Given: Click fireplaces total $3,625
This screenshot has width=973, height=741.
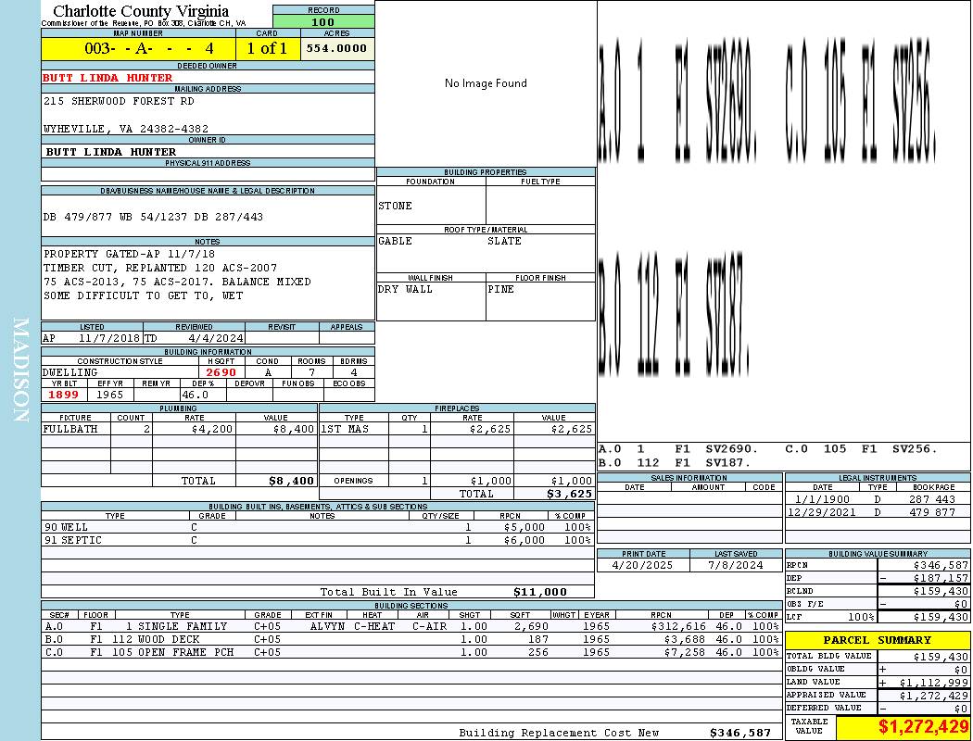Looking at the screenshot, I should click(569, 495).
